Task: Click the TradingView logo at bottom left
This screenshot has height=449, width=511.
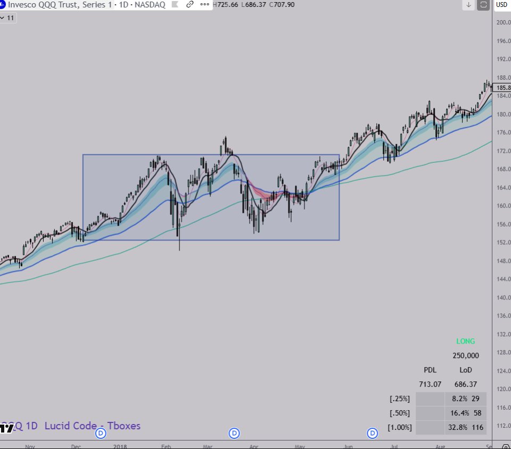Action: [x=6, y=428]
